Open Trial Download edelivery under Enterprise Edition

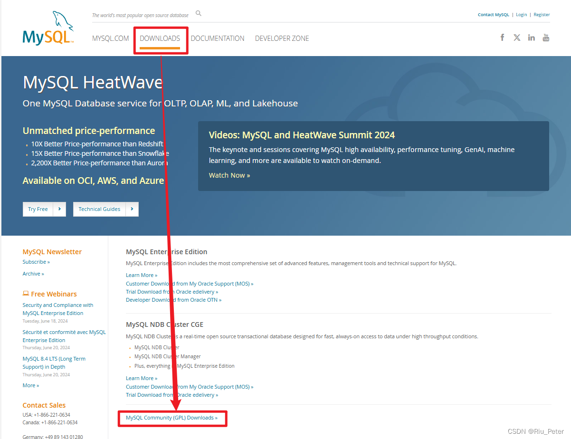(172, 292)
